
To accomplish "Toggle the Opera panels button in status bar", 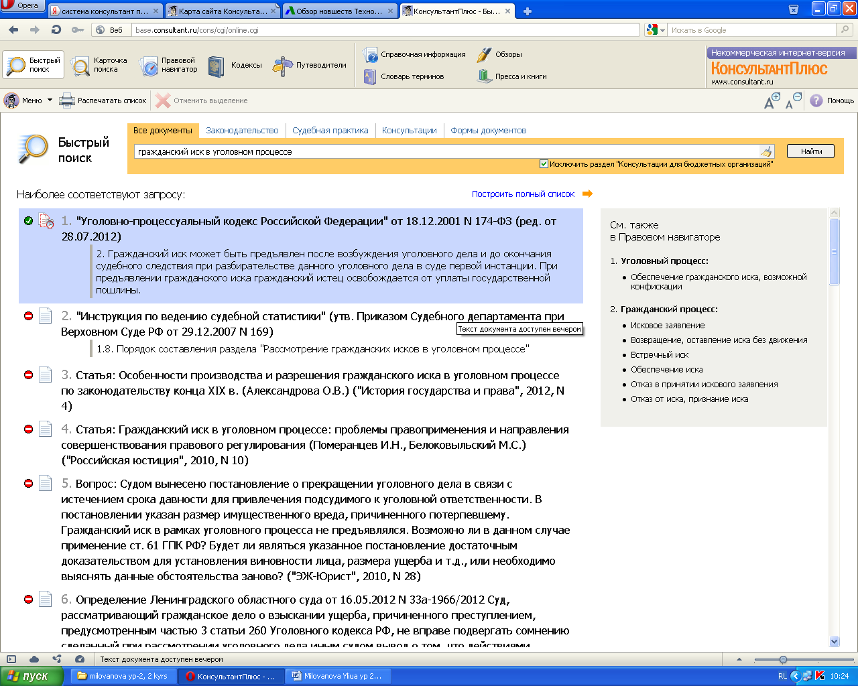I will (11, 659).
